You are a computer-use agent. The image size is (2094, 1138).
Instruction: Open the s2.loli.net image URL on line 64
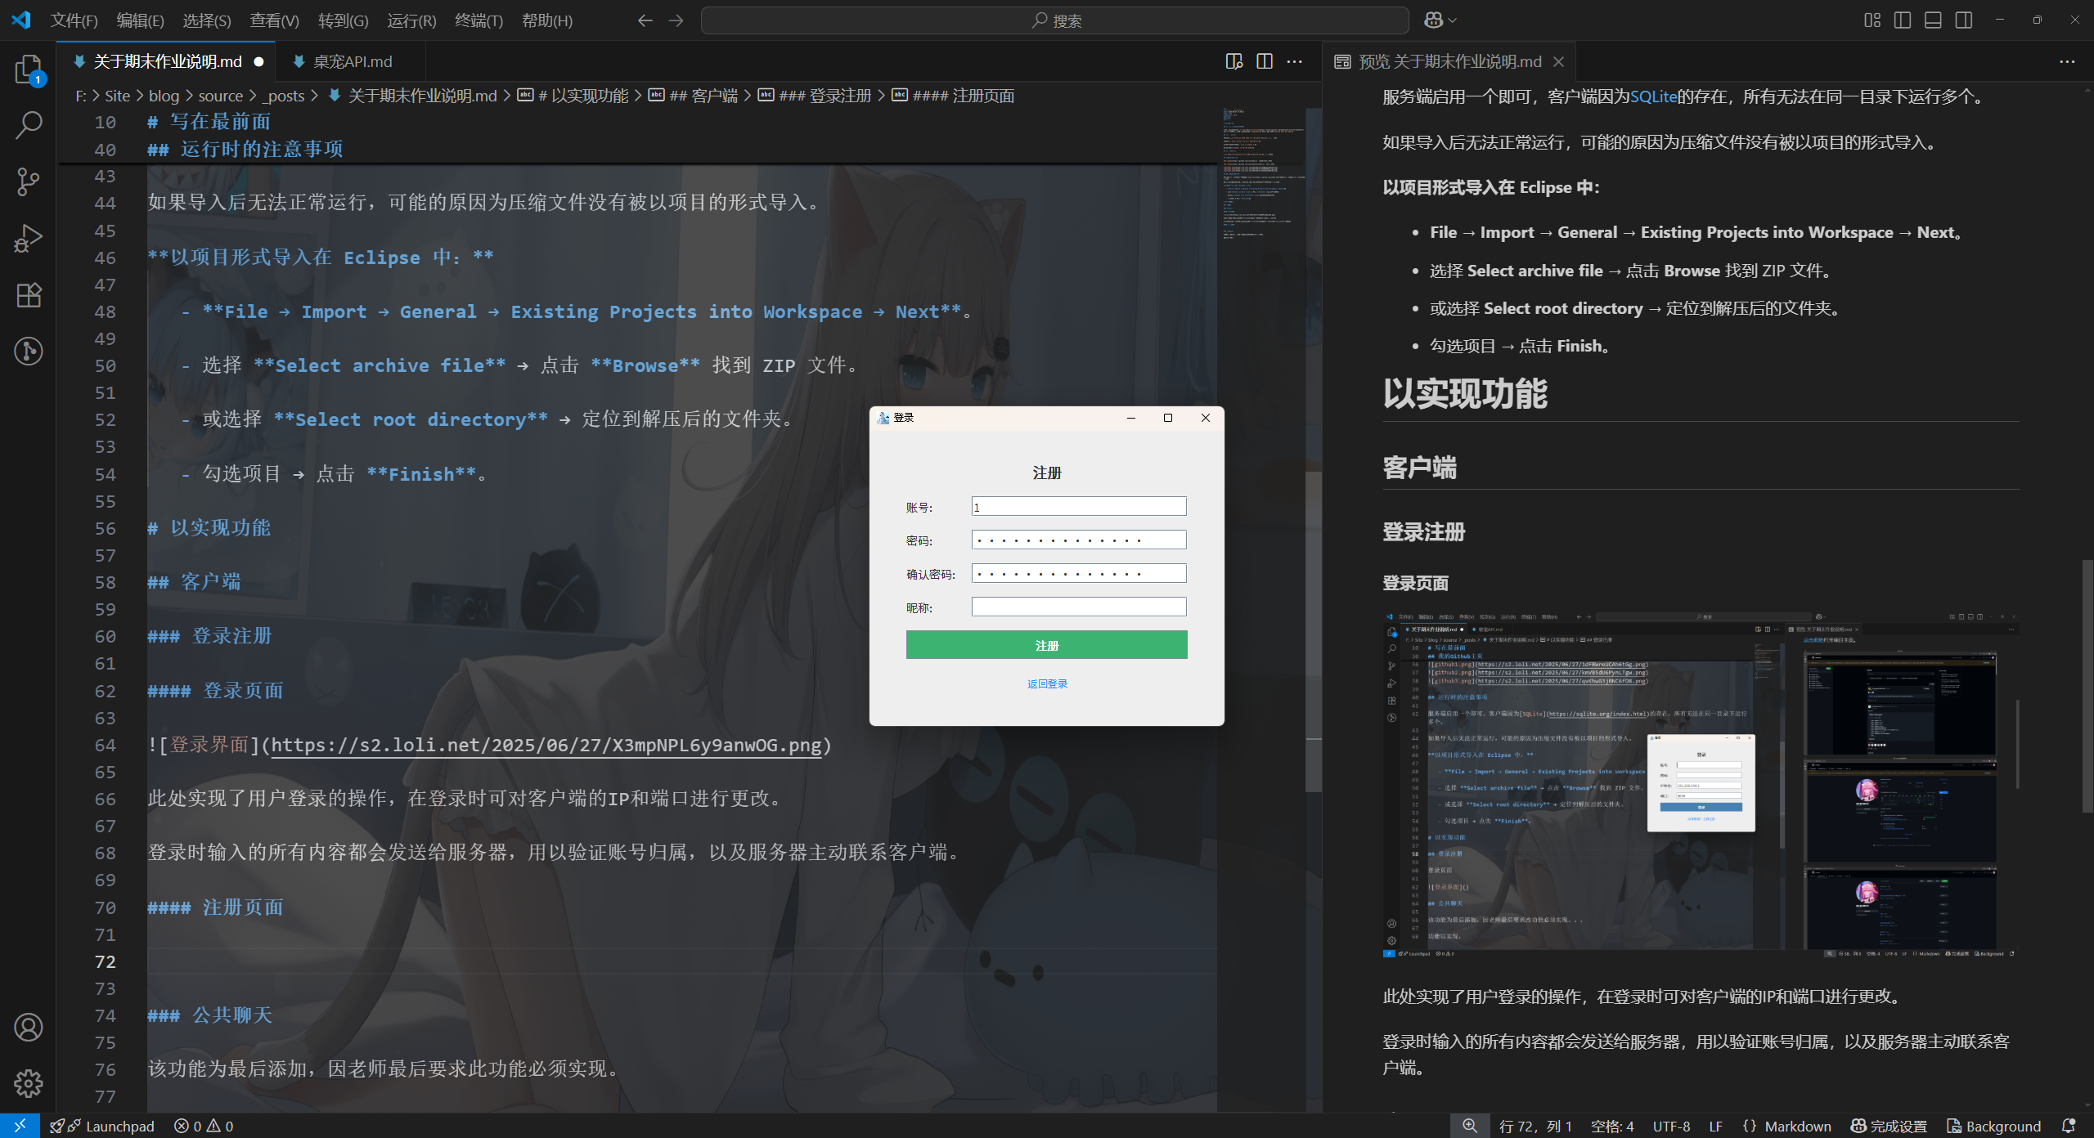tap(546, 745)
